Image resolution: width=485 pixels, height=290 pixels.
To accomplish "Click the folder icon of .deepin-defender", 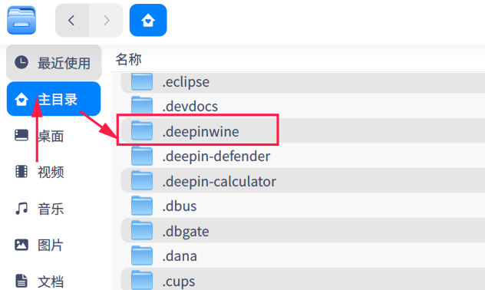I will pyautogui.click(x=142, y=156).
